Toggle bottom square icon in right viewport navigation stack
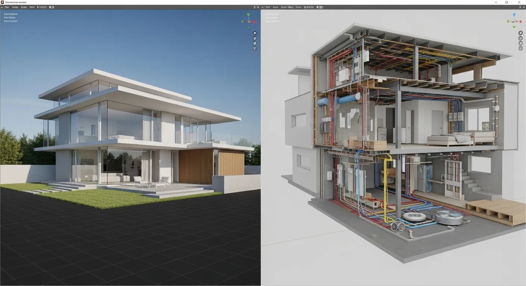This screenshot has height=286, width=526. (x=520, y=48)
